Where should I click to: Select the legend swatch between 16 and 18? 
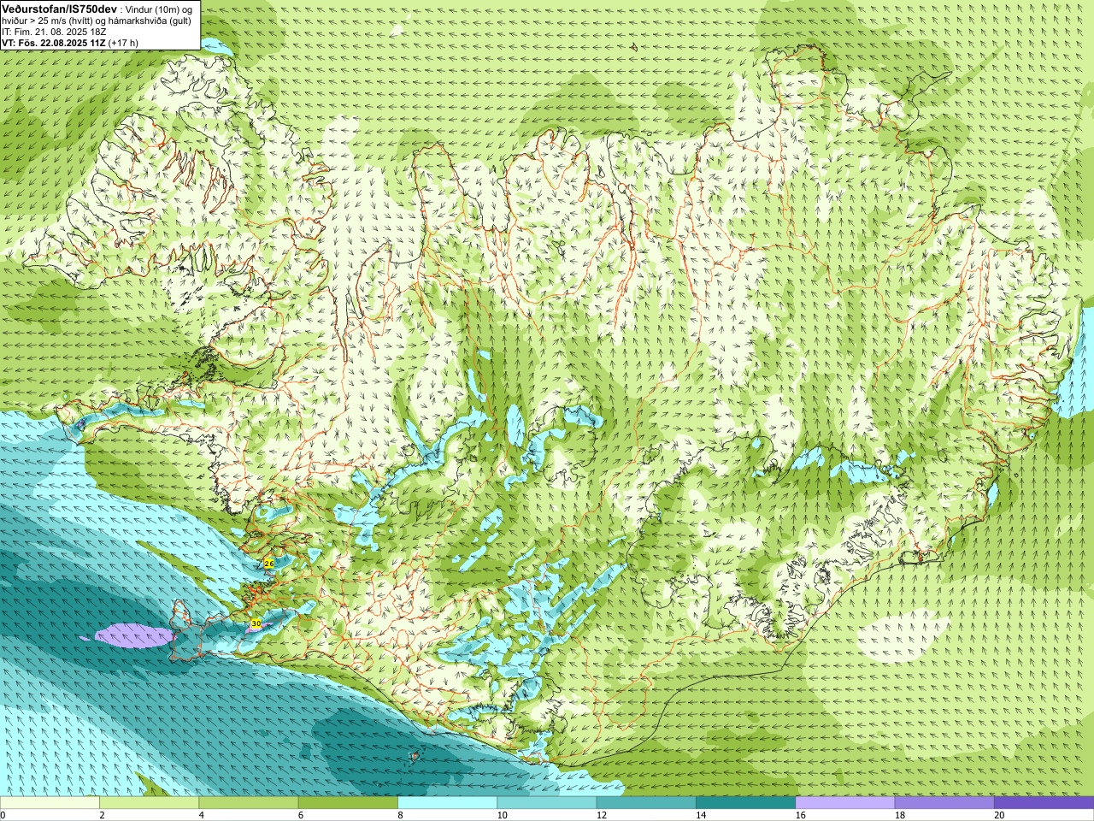(x=844, y=803)
